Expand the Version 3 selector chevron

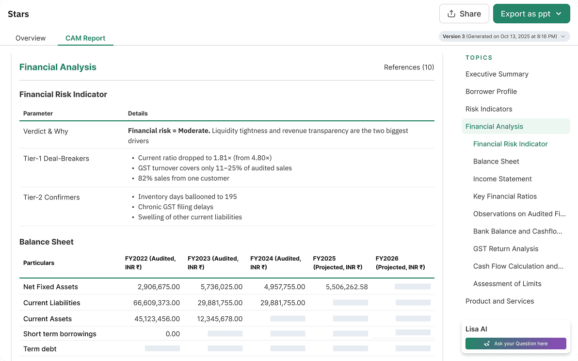pos(563,36)
